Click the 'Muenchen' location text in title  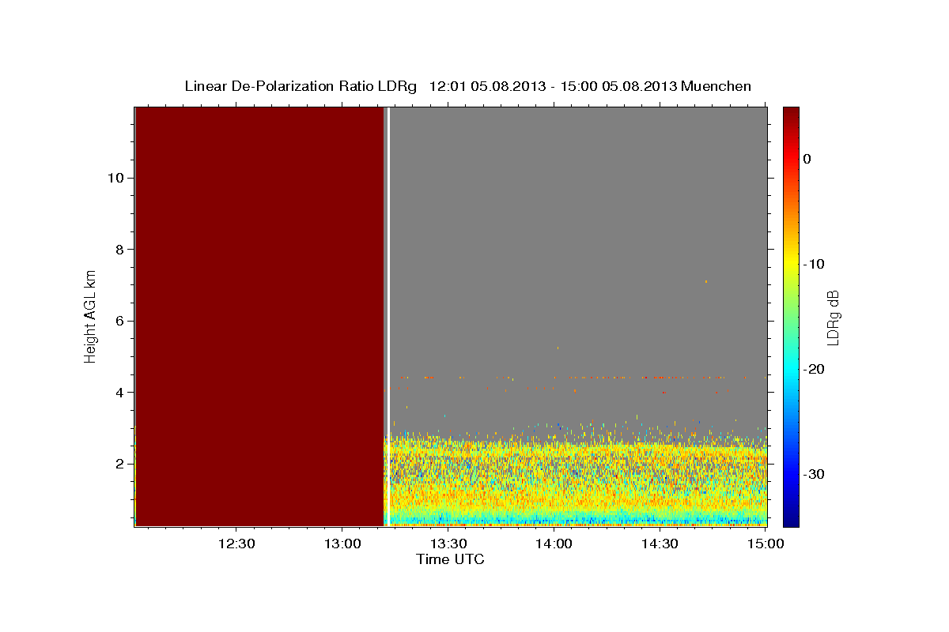717,86
